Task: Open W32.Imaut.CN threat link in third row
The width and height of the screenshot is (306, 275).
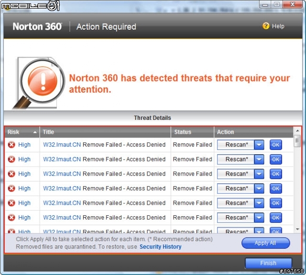Action: (62, 174)
